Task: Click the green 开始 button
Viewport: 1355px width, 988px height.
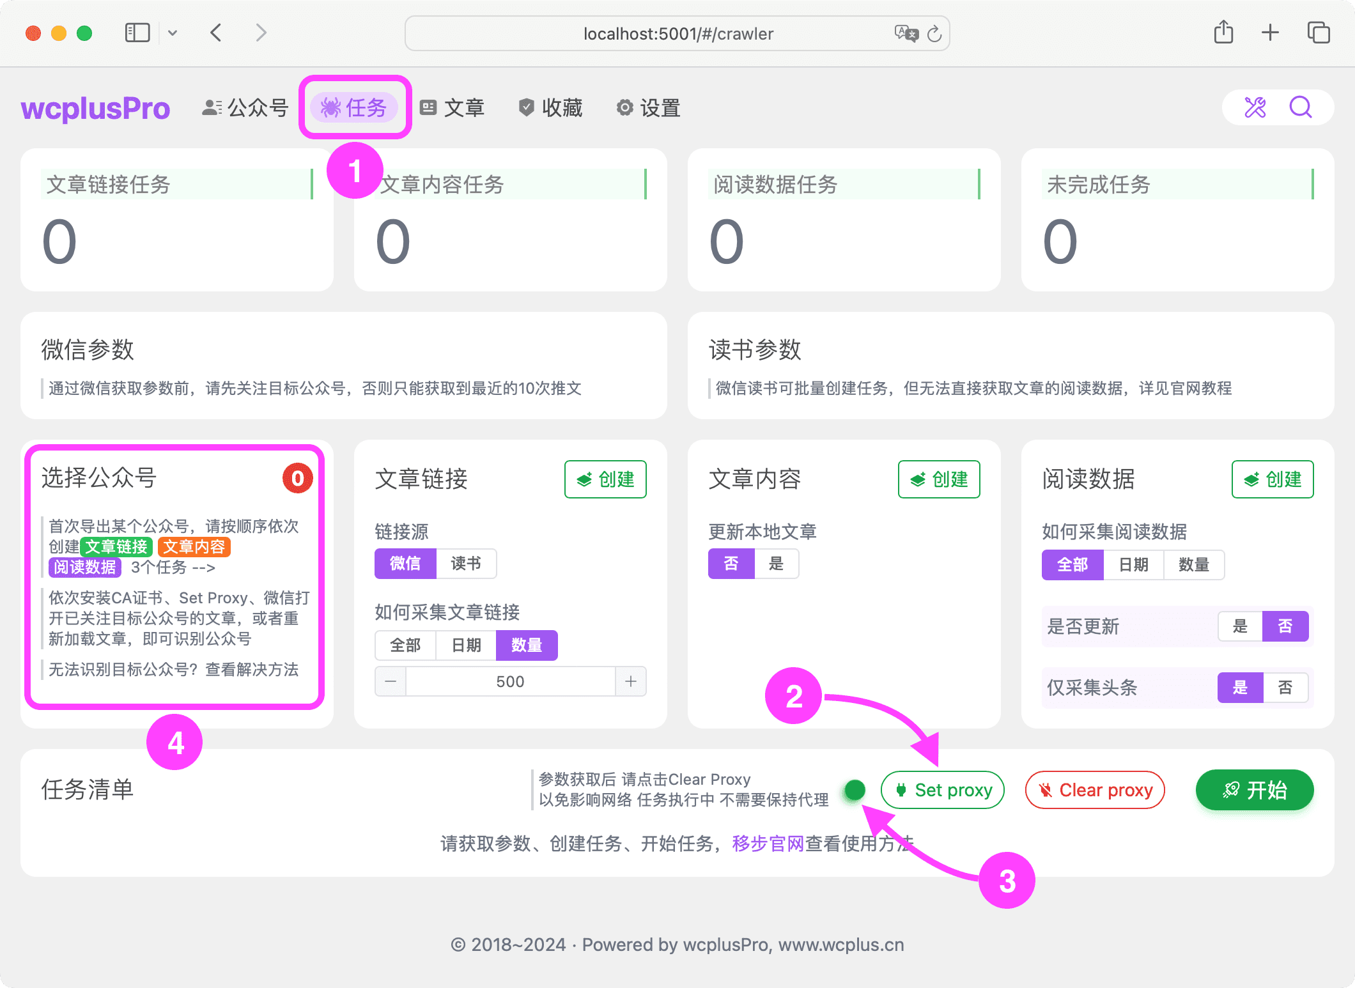Action: [1255, 790]
